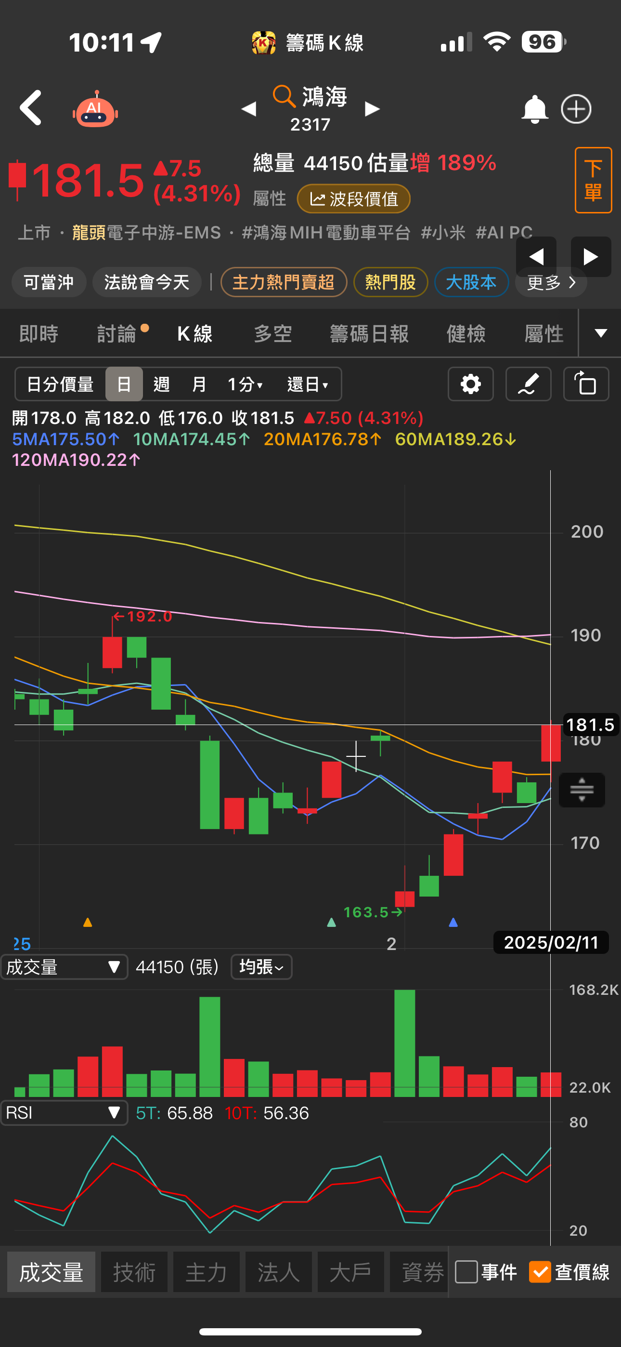
Task: Expand 更多 tags
Action: pyautogui.click(x=551, y=283)
